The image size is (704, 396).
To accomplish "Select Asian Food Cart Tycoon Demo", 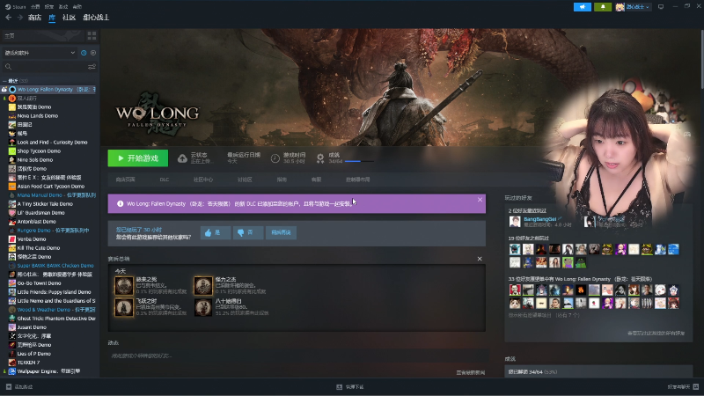I will (x=49, y=187).
